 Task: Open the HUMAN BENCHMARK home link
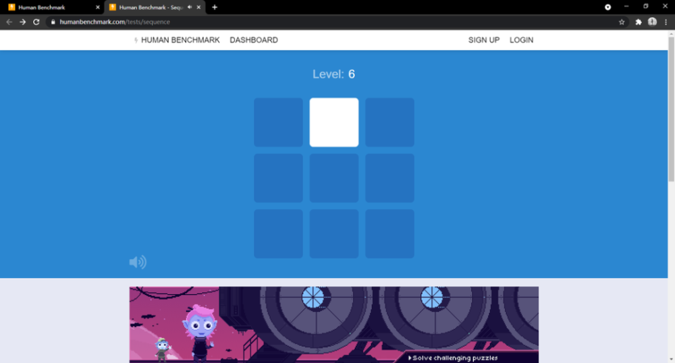[180, 40]
